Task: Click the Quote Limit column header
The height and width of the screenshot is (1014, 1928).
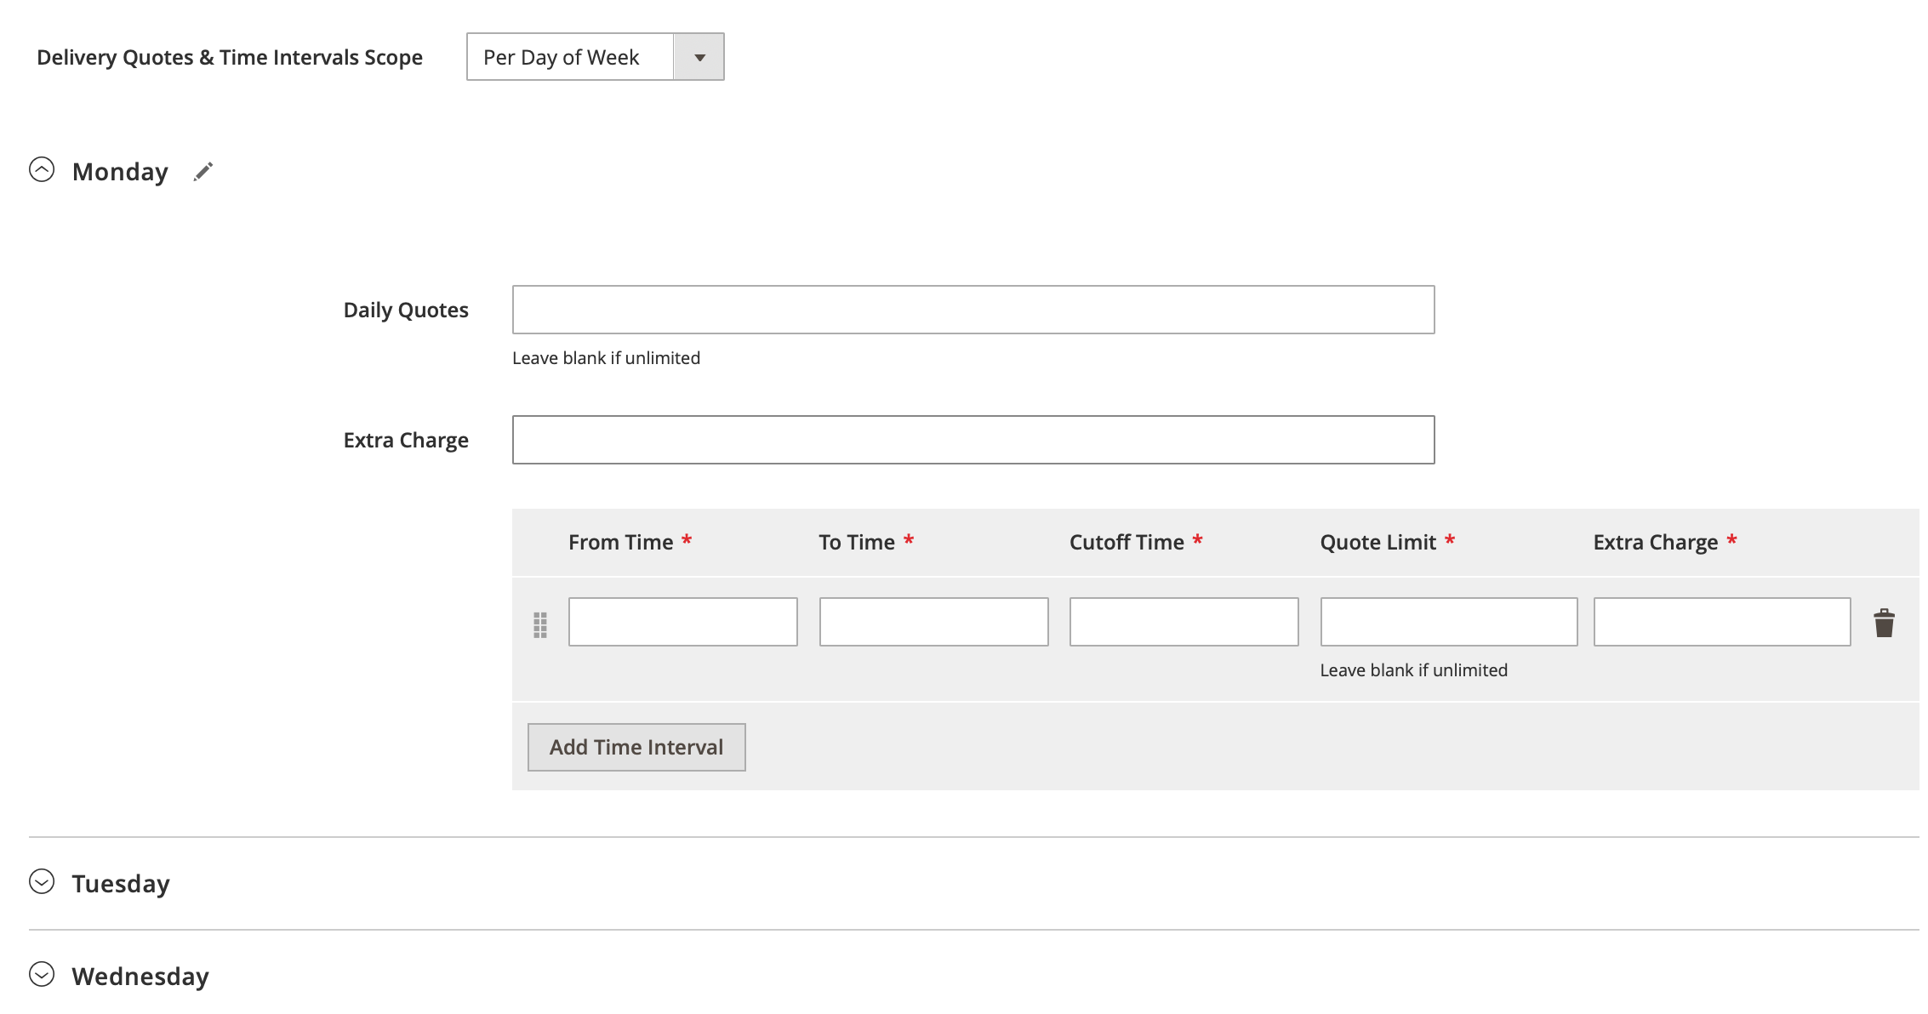Action: 1378,542
